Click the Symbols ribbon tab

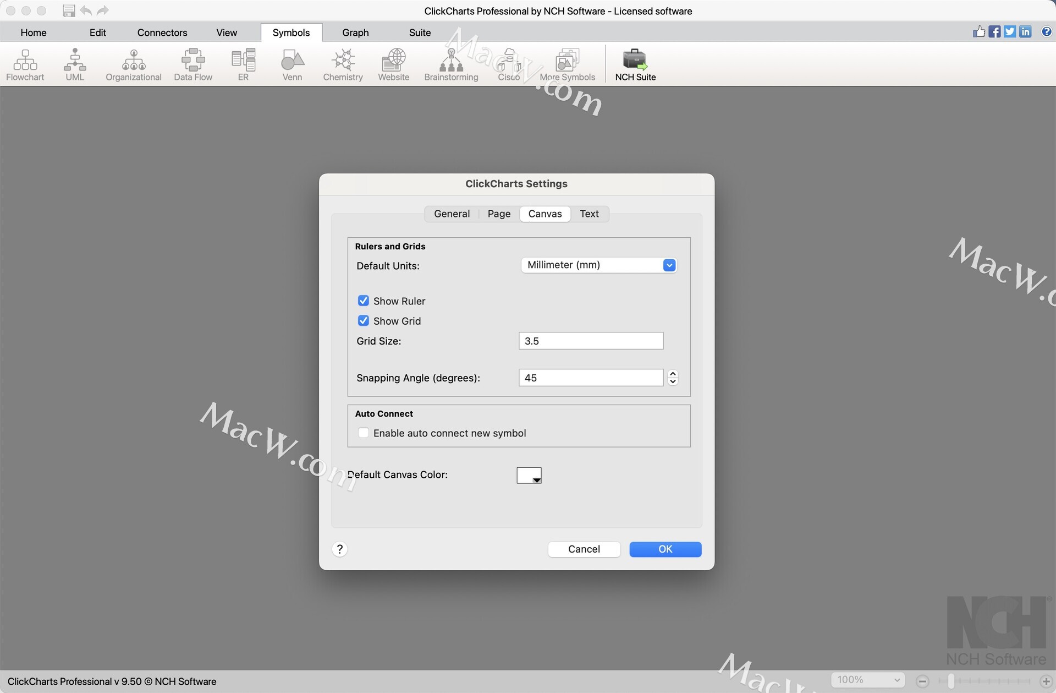[291, 32]
